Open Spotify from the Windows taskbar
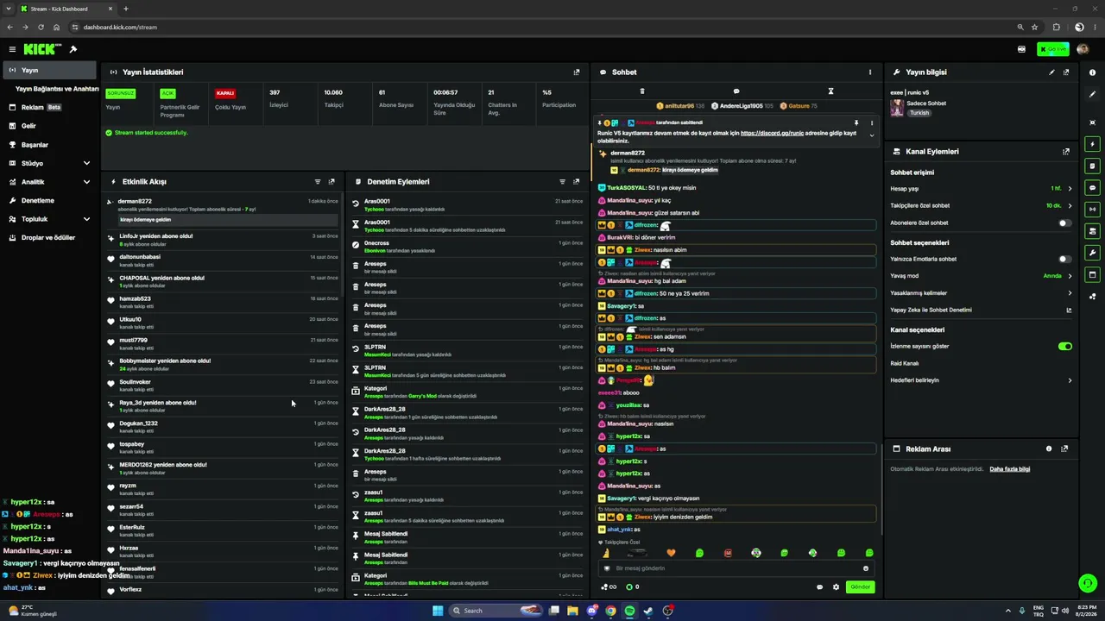The image size is (1105, 621). (x=629, y=611)
